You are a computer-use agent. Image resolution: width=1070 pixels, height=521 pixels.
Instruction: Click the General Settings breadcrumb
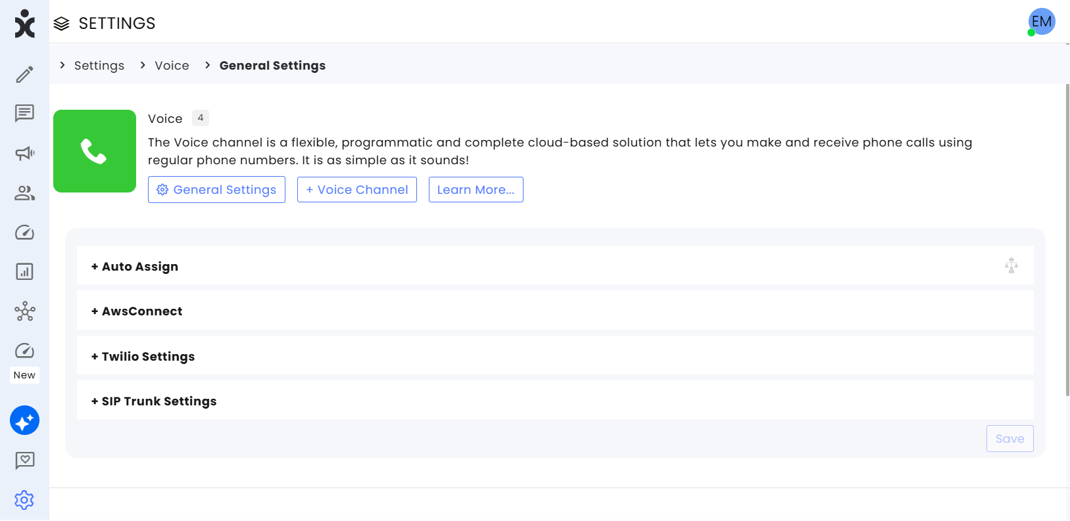tap(272, 66)
